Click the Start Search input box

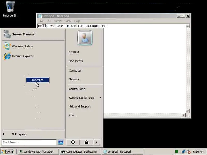point(29,142)
